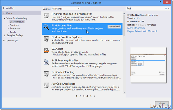This screenshot has width=173, height=110.
Task: Select Search Results in the tree
Action: [x=17, y=22]
